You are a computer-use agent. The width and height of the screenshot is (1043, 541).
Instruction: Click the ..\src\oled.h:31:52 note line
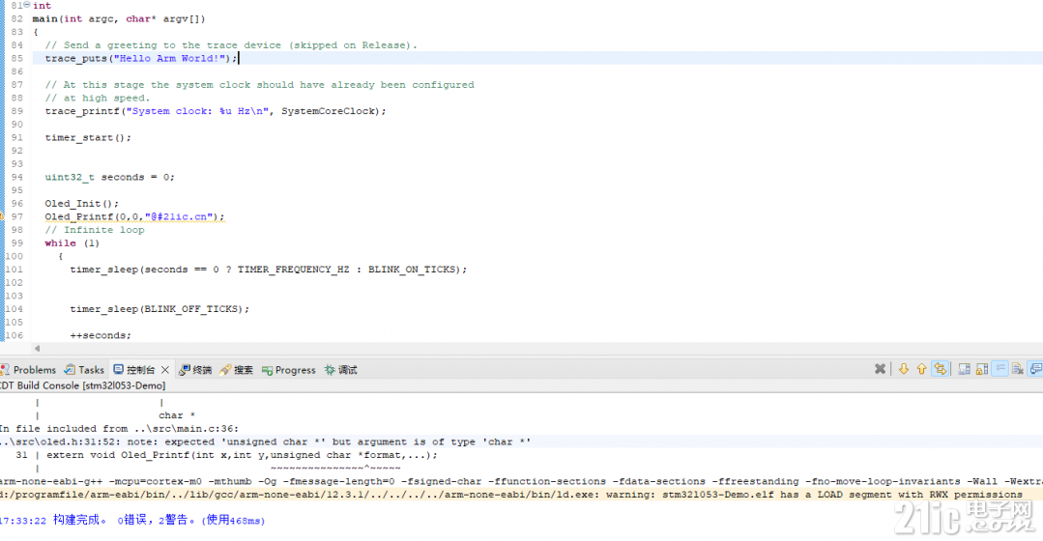point(266,441)
